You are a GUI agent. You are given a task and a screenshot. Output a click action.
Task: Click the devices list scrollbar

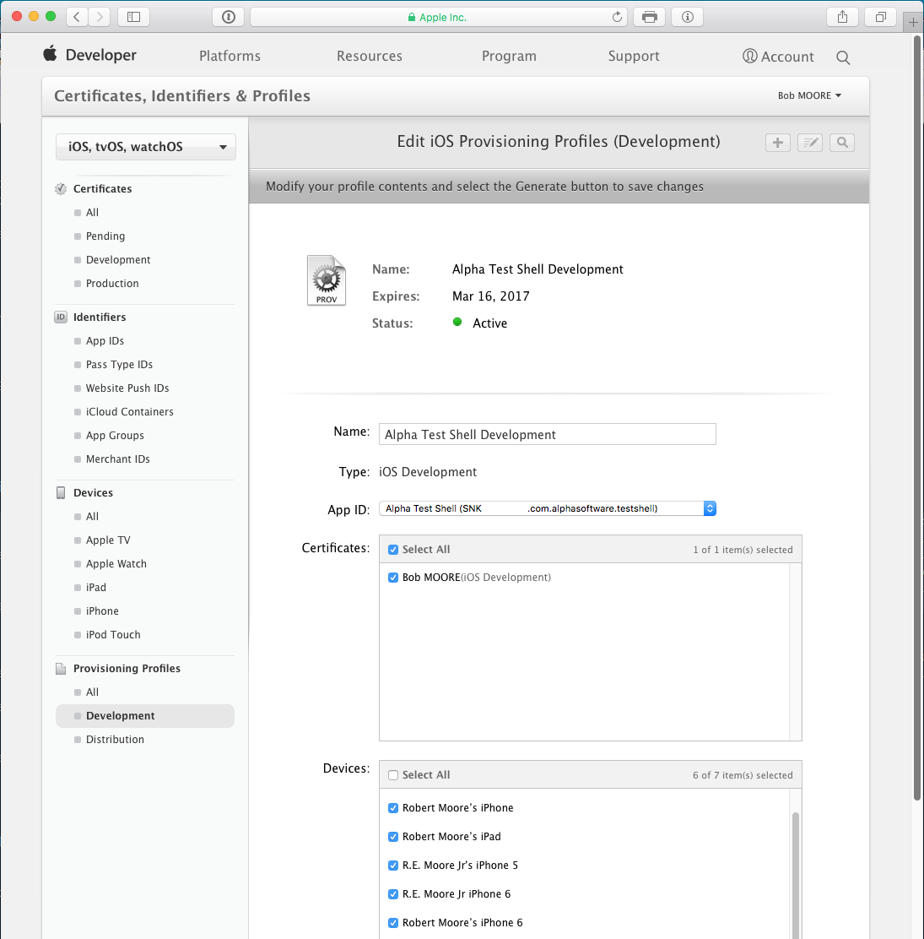(x=796, y=874)
